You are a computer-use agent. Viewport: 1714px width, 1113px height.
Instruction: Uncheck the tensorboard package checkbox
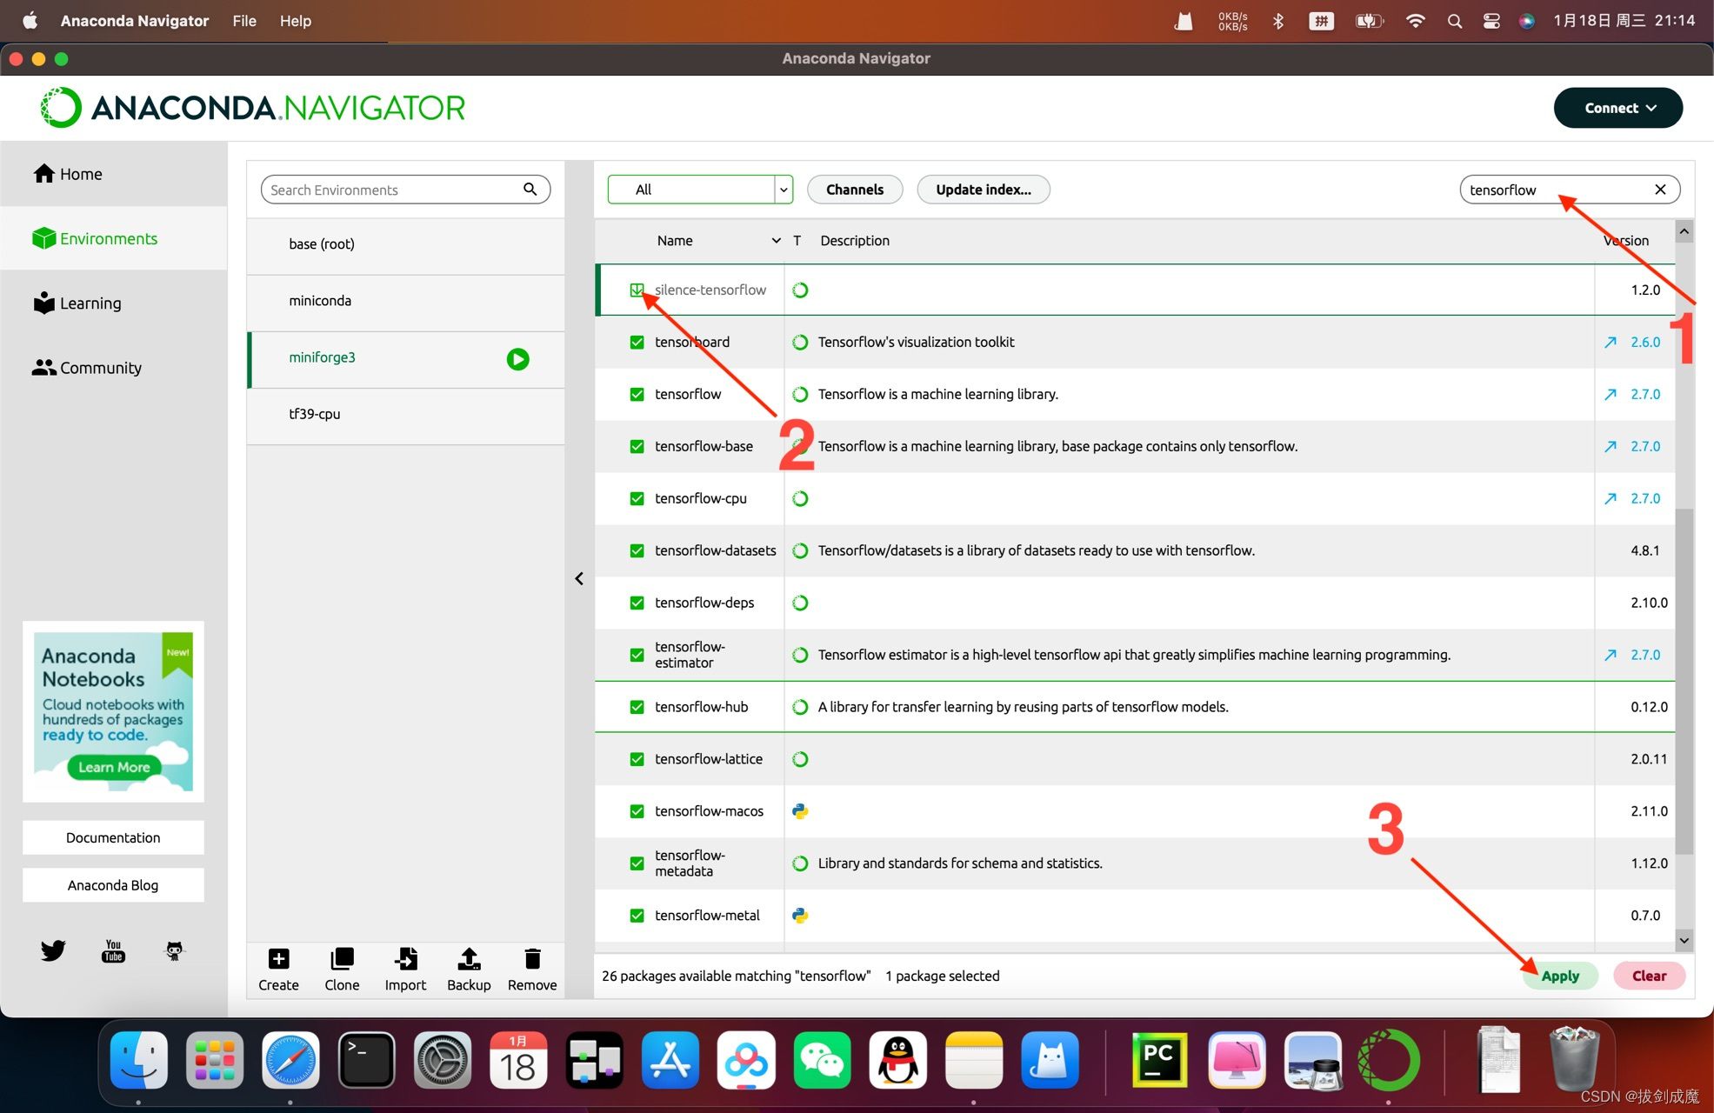(637, 342)
